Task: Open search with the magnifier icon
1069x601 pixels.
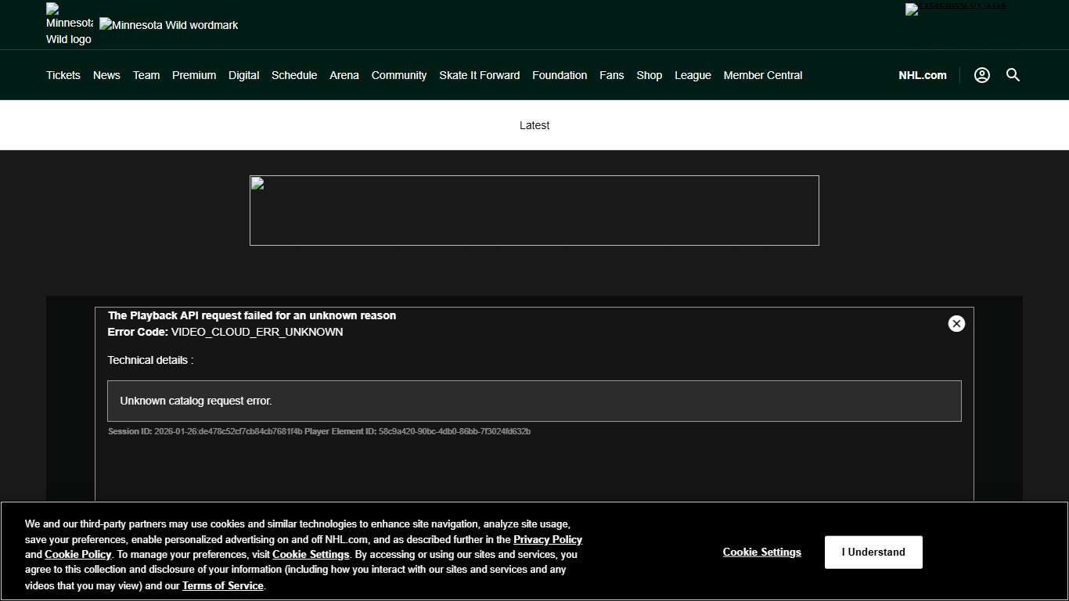Action: click(1013, 75)
